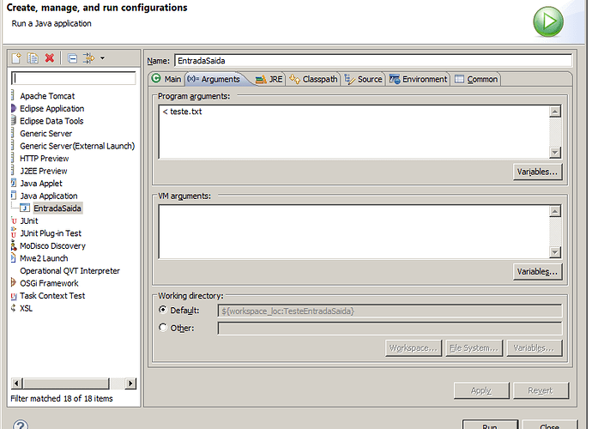Run the configuration with Run button
This screenshot has width=592, height=429.
click(490, 425)
